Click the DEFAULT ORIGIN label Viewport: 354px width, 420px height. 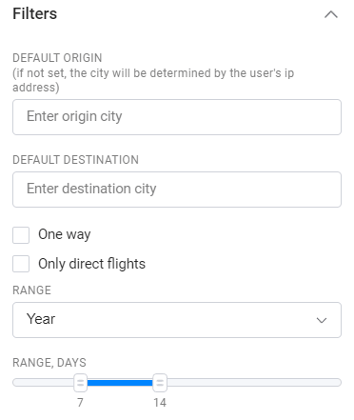point(57,58)
